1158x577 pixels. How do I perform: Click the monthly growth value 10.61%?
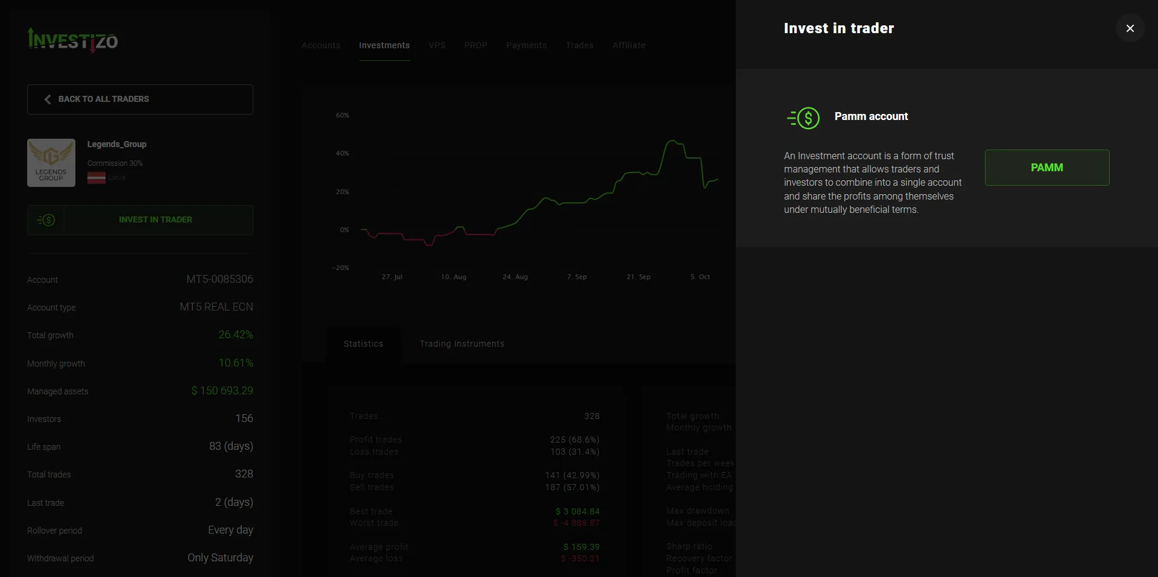click(x=236, y=363)
